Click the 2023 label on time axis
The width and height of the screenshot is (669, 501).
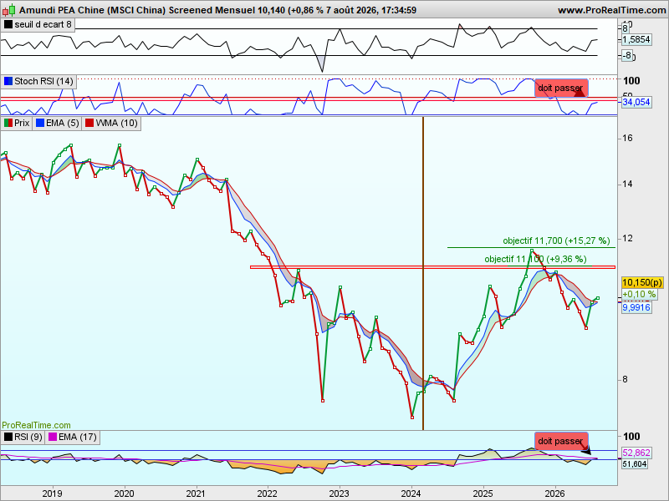(x=340, y=493)
